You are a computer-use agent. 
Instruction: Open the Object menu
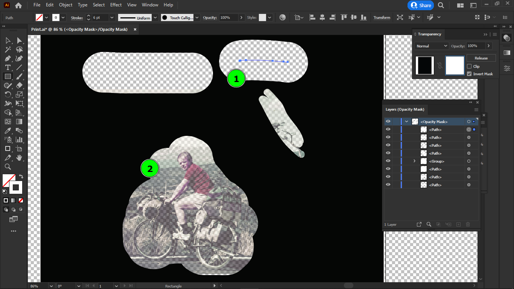65,5
